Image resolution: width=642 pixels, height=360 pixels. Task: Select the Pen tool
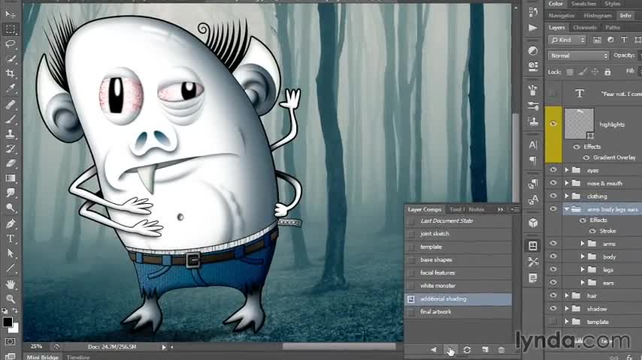pos(11,223)
